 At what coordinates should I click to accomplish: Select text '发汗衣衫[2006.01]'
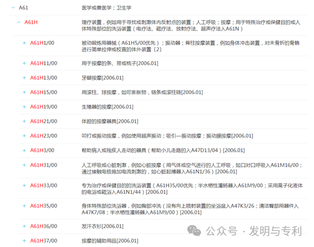click(x=102, y=226)
